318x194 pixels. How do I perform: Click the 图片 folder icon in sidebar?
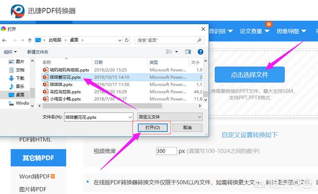pyautogui.click(x=11, y=62)
